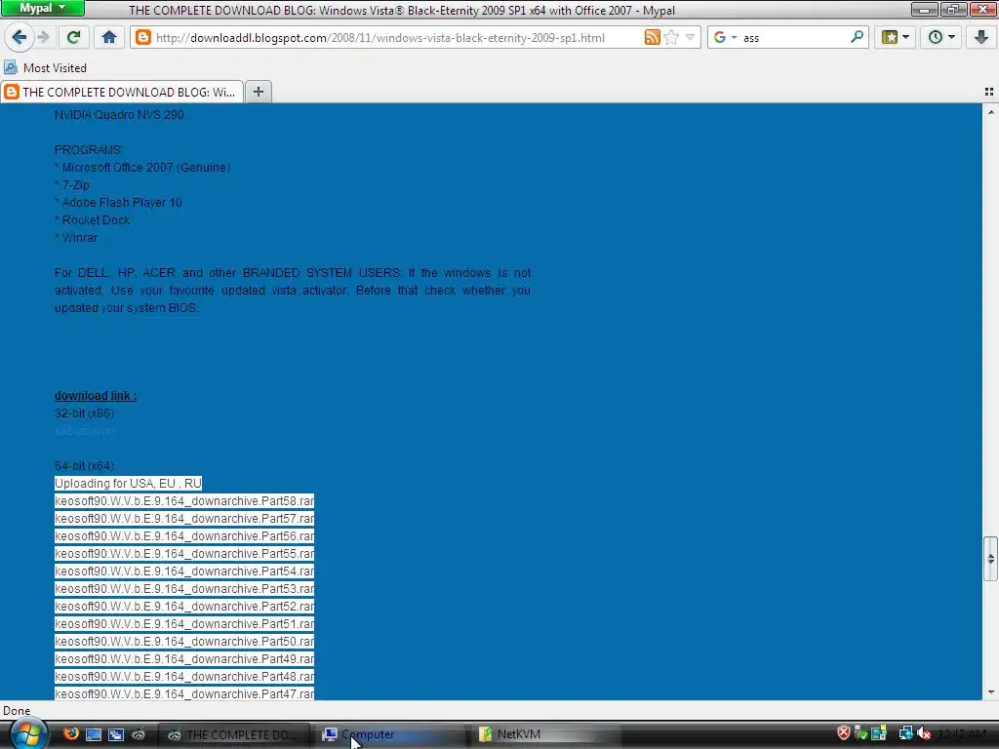Click the '32-bit (x86)' text

click(85, 414)
